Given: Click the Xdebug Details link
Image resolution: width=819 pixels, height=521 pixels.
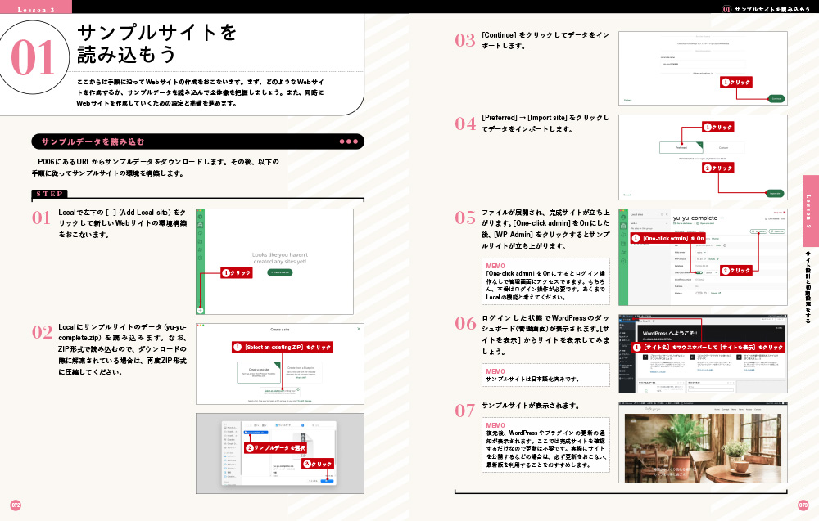Looking at the screenshot, I should click(x=716, y=293).
